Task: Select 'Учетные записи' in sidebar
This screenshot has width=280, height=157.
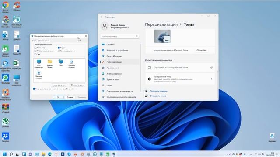Action: click(x=120, y=74)
